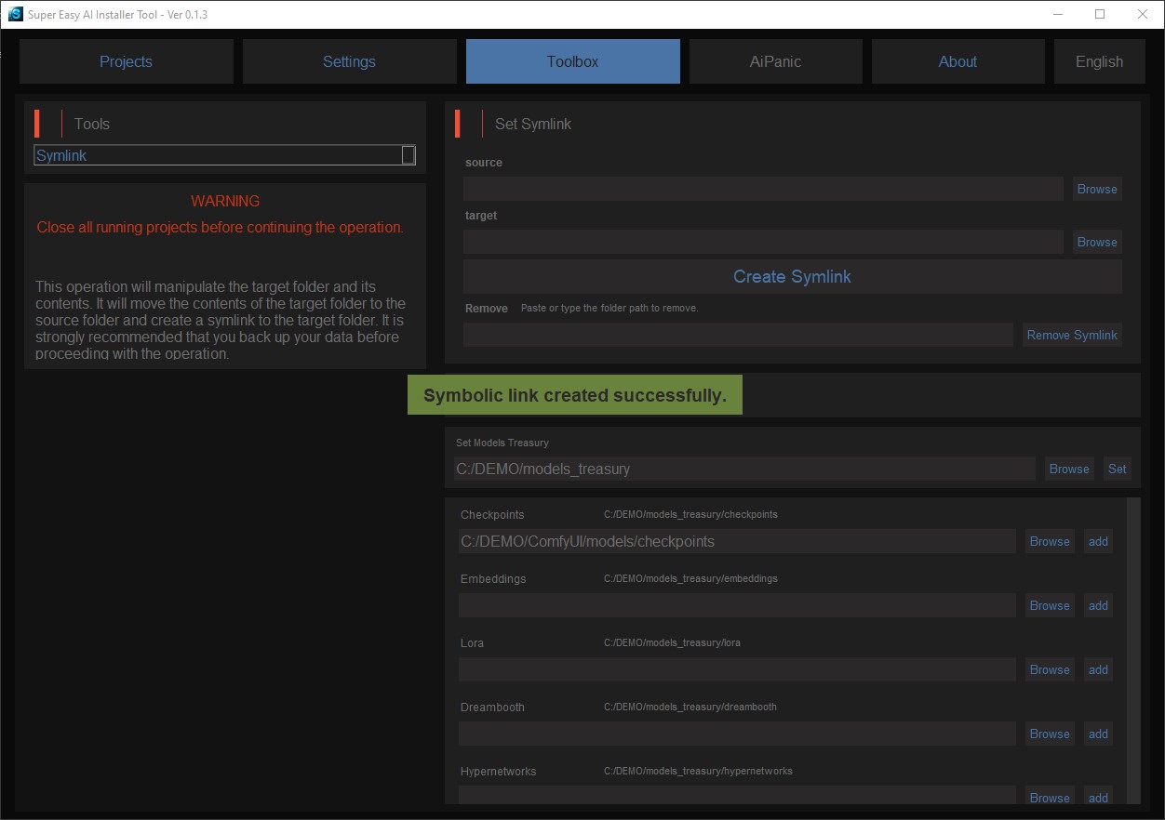Open the About tab
Viewport: 1165px width, 820px height.
click(x=957, y=61)
